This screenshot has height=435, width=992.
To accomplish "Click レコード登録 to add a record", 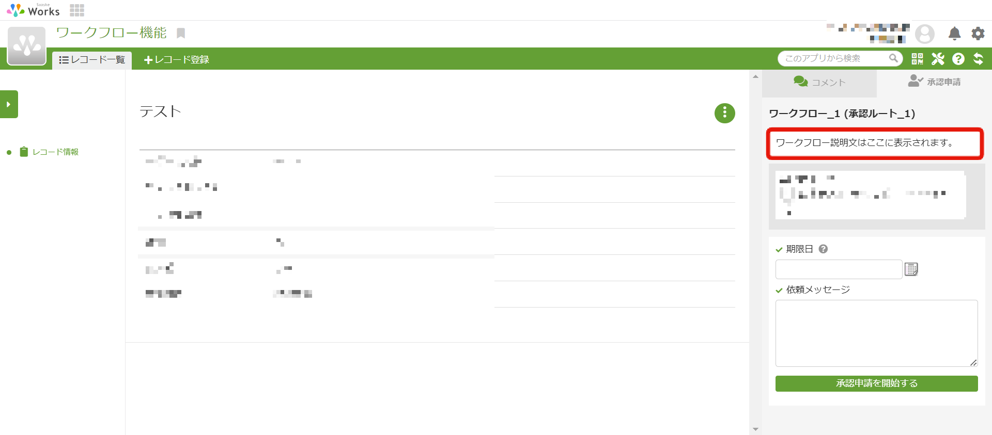I will point(176,60).
